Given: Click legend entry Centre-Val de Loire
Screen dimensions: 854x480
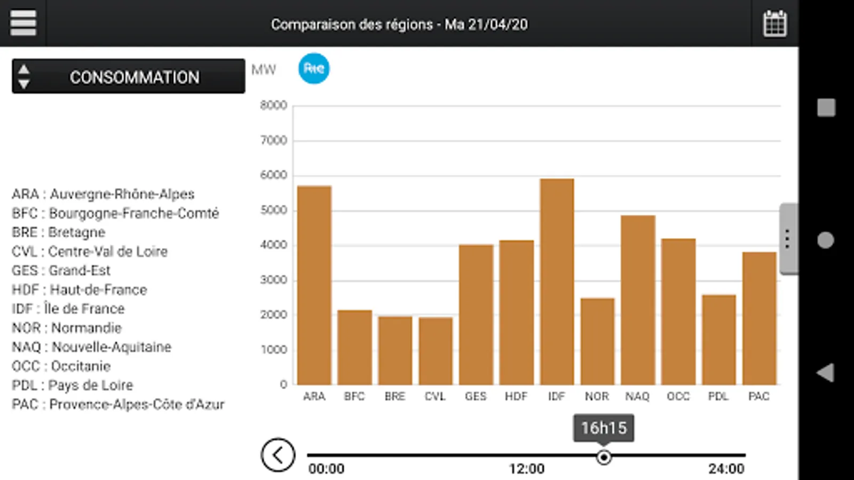Looking at the screenshot, I should 90,251.
